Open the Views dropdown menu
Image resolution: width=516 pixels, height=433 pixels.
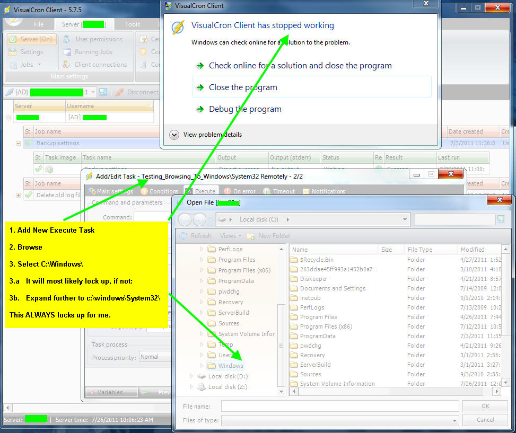[x=231, y=236]
